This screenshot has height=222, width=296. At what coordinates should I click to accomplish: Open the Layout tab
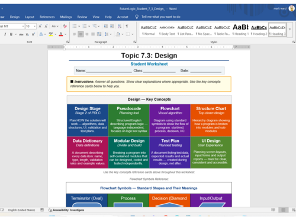(30, 17)
